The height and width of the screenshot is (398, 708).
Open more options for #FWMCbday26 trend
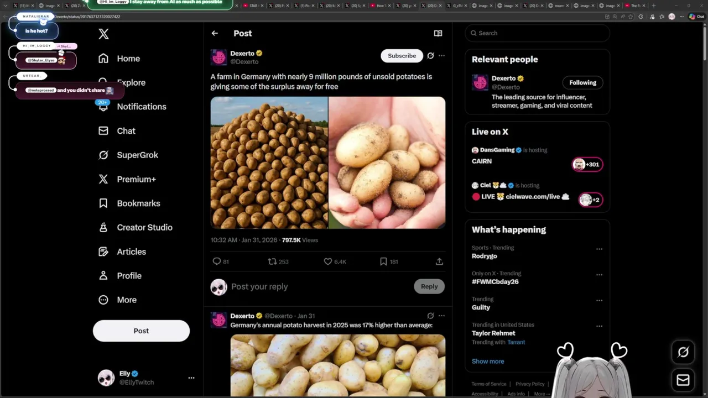599,275
